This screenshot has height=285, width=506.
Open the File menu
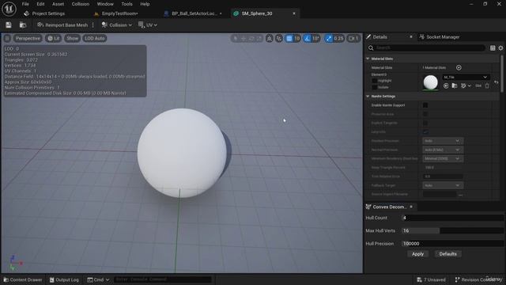[25, 4]
